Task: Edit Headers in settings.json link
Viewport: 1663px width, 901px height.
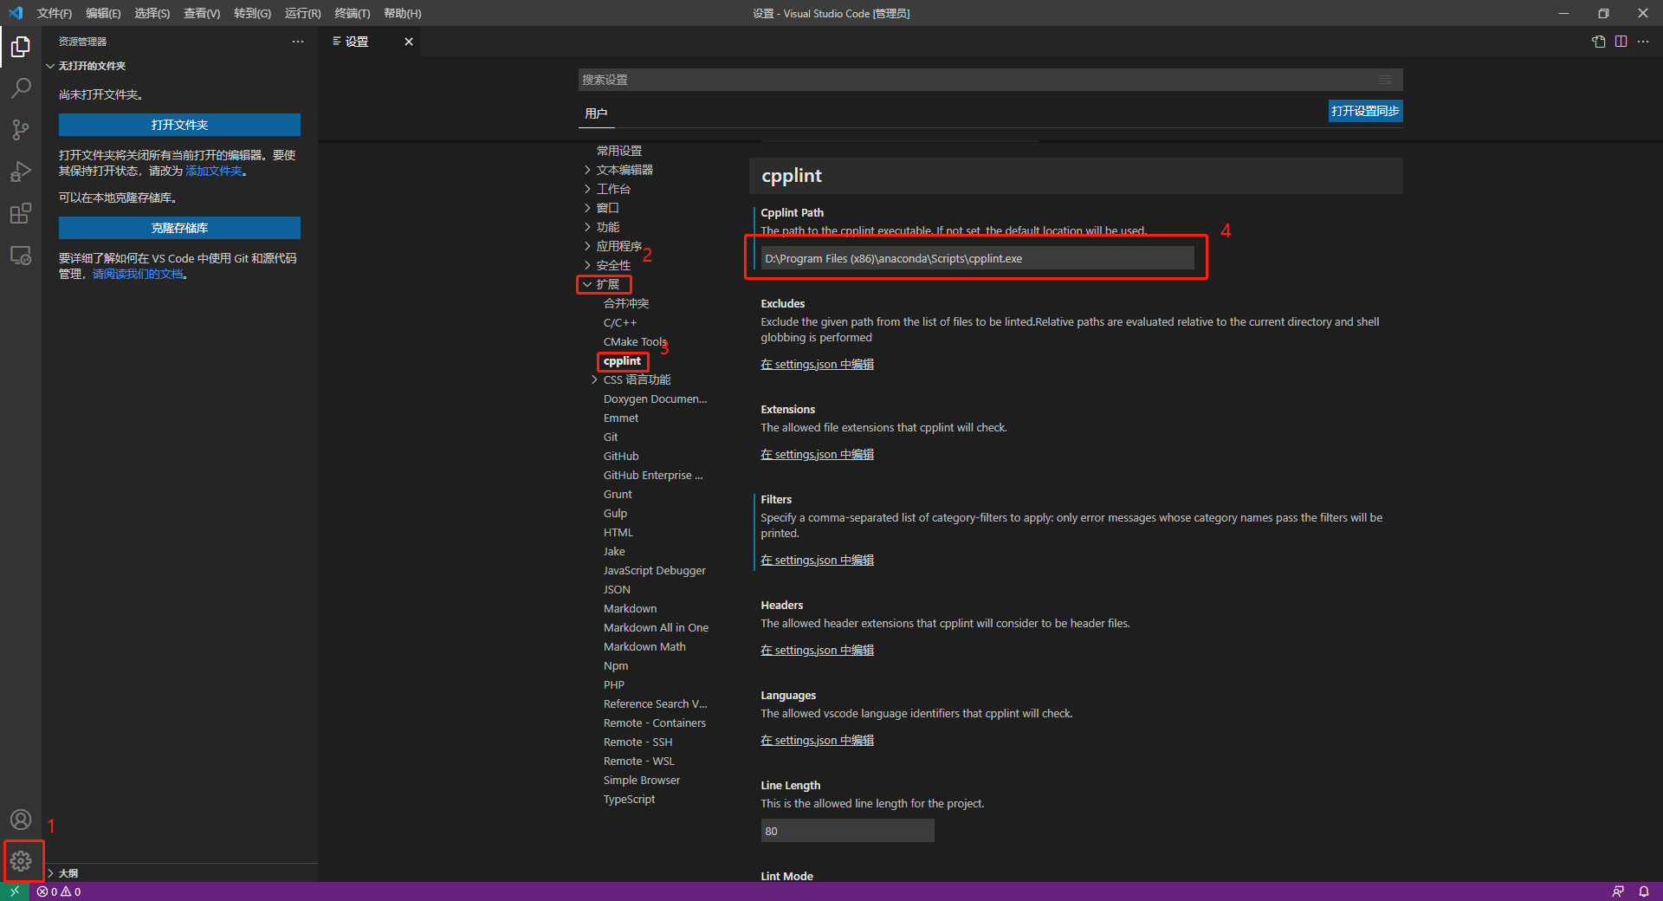Action: point(817,651)
